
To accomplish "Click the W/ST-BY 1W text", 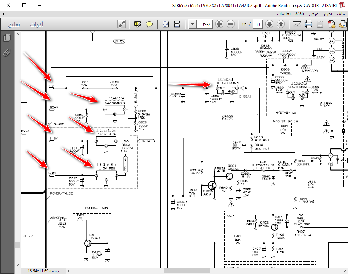I will coord(286,113).
